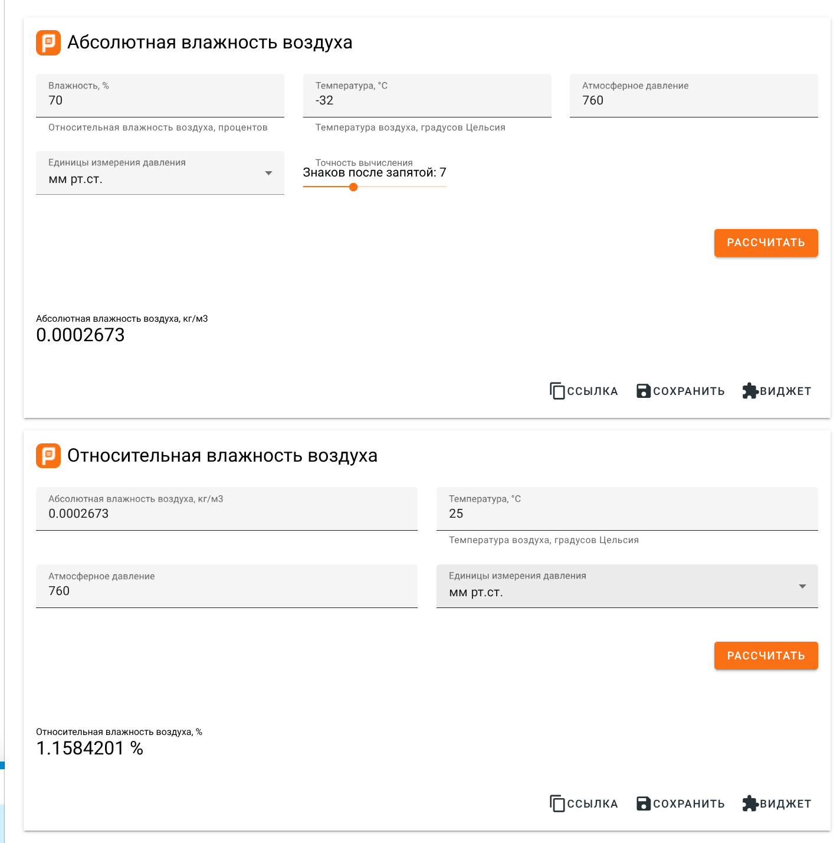The image size is (840, 843).
Task: Open the pressure units dropdown in the relative humidity calculator
Action: 626,586
